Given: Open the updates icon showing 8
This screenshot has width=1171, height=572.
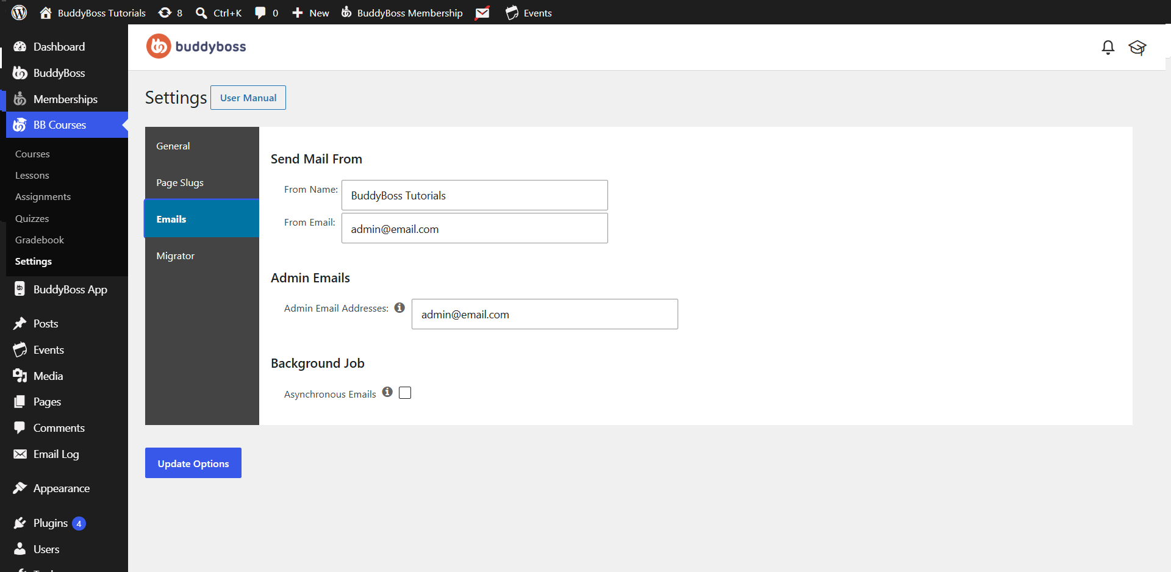Looking at the screenshot, I should [170, 13].
